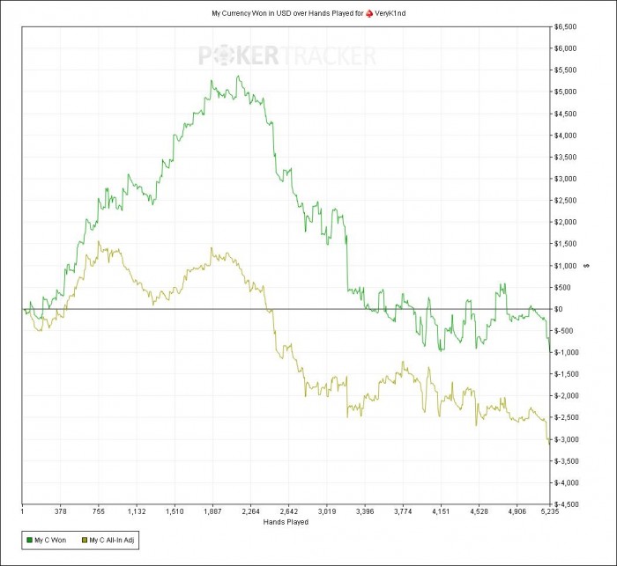Click the $-4,500 y-axis label
The height and width of the screenshot is (566, 617).
567,504
